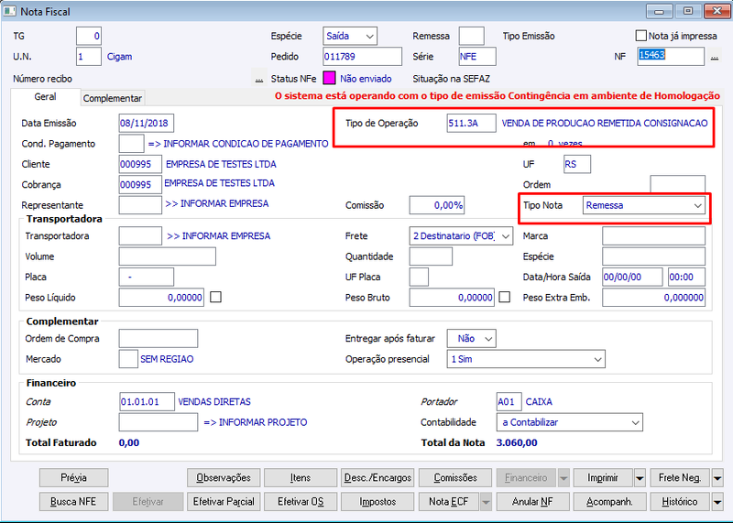Open the arrow beside Histórico button
Screen dimensions: 733x523
pyautogui.click(x=717, y=502)
